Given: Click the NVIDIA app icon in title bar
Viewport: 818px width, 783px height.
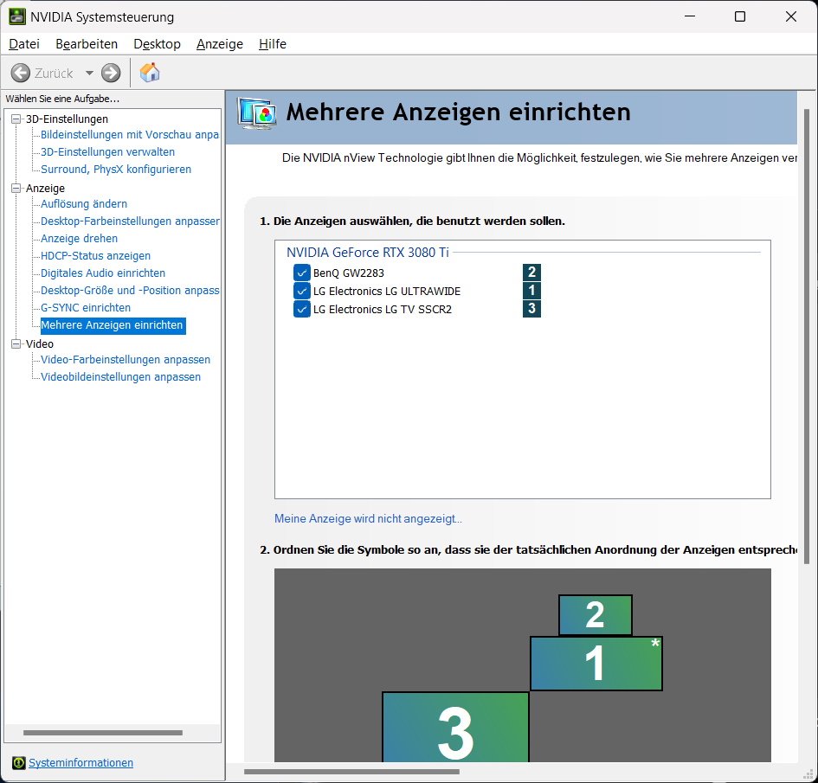Looking at the screenshot, I should [16, 16].
